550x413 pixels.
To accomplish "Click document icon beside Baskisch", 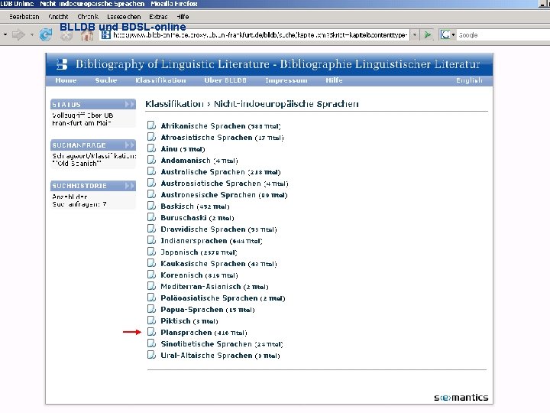I will click(x=151, y=206).
